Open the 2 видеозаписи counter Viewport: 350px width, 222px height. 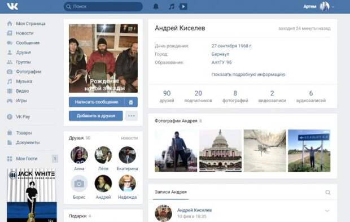[272, 96]
